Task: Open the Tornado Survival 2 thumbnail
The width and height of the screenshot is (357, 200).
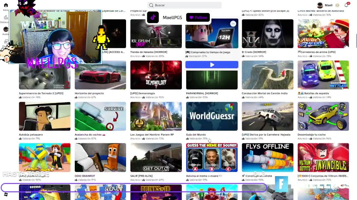Action: pyautogui.click(x=45, y=75)
